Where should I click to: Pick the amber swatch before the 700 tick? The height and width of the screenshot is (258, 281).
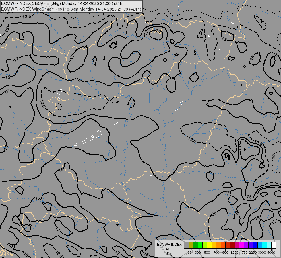point(214,245)
